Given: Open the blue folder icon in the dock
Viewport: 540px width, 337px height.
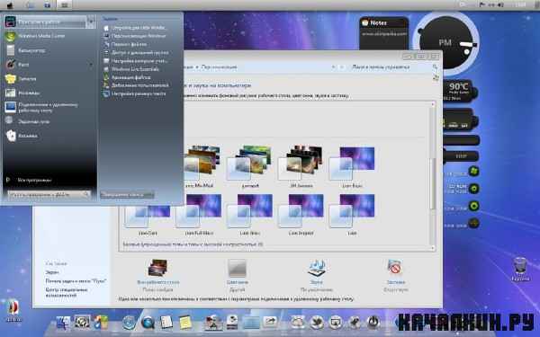Looking at the screenshot, I should click(x=251, y=323).
